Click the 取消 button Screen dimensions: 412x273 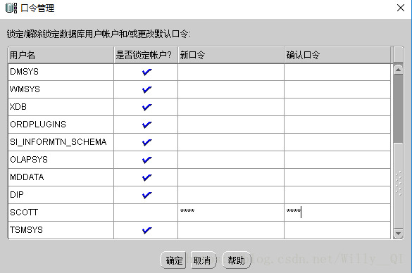pos(204,260)
